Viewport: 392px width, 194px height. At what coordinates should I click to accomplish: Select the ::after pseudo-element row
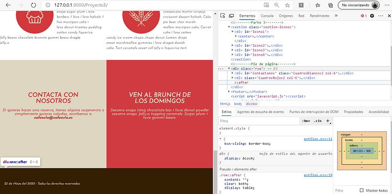point(303,82)
